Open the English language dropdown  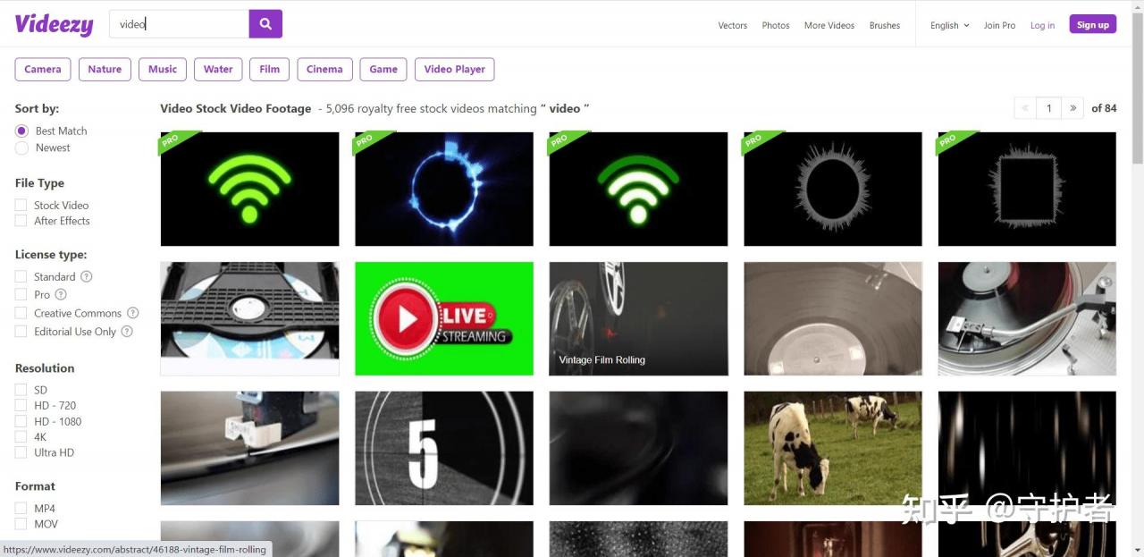[949, 25]
